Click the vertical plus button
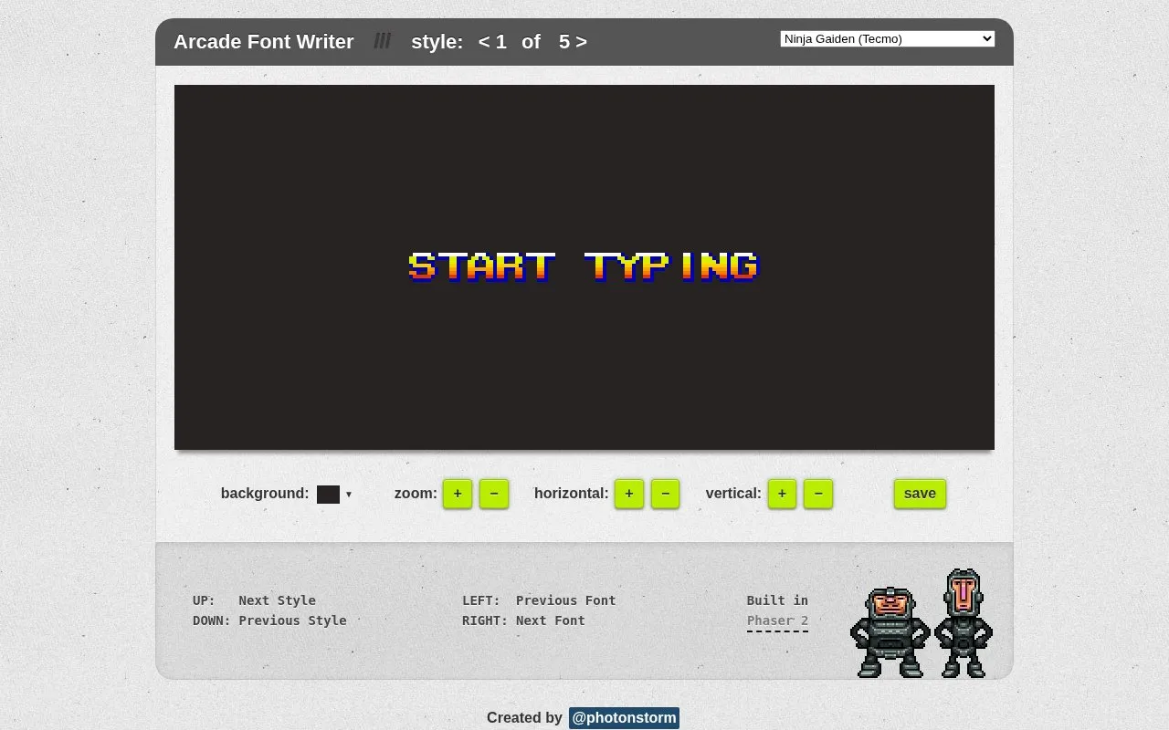Screen dimensions: 1169x730 [x=782, y=494]
